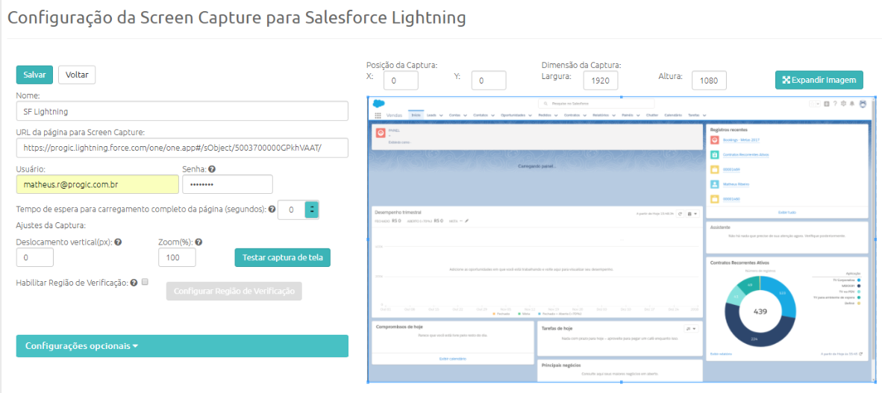Click the Voltar button
Screen dimensions: 882x393
[77, 75]
